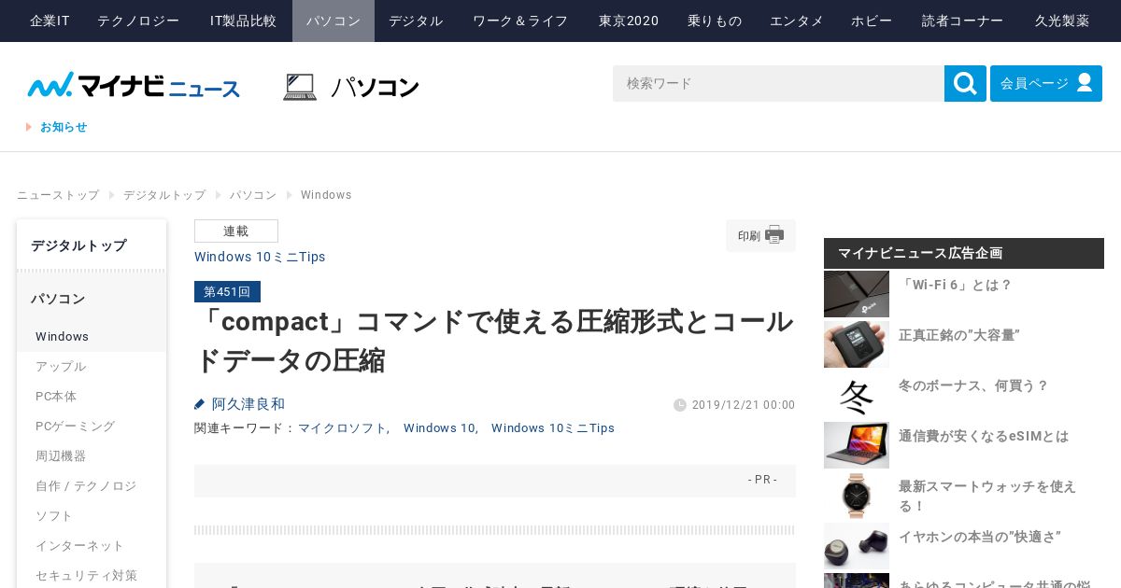Screen dimensions: 1121x588
Task: Click the Wi-Fi 6 router thumbnail
Action: (x=857, y=294)
